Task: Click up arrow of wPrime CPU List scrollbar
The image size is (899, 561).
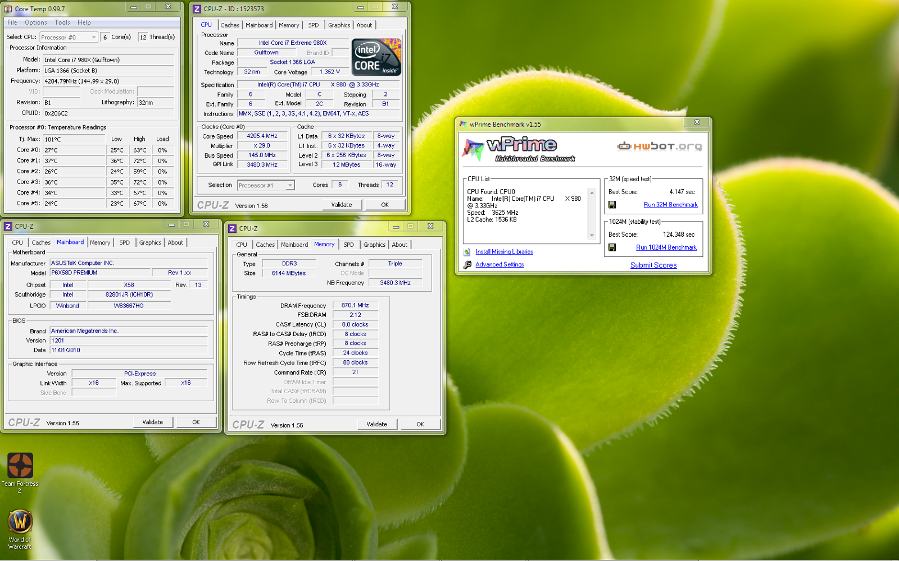Action: point(592,192)
